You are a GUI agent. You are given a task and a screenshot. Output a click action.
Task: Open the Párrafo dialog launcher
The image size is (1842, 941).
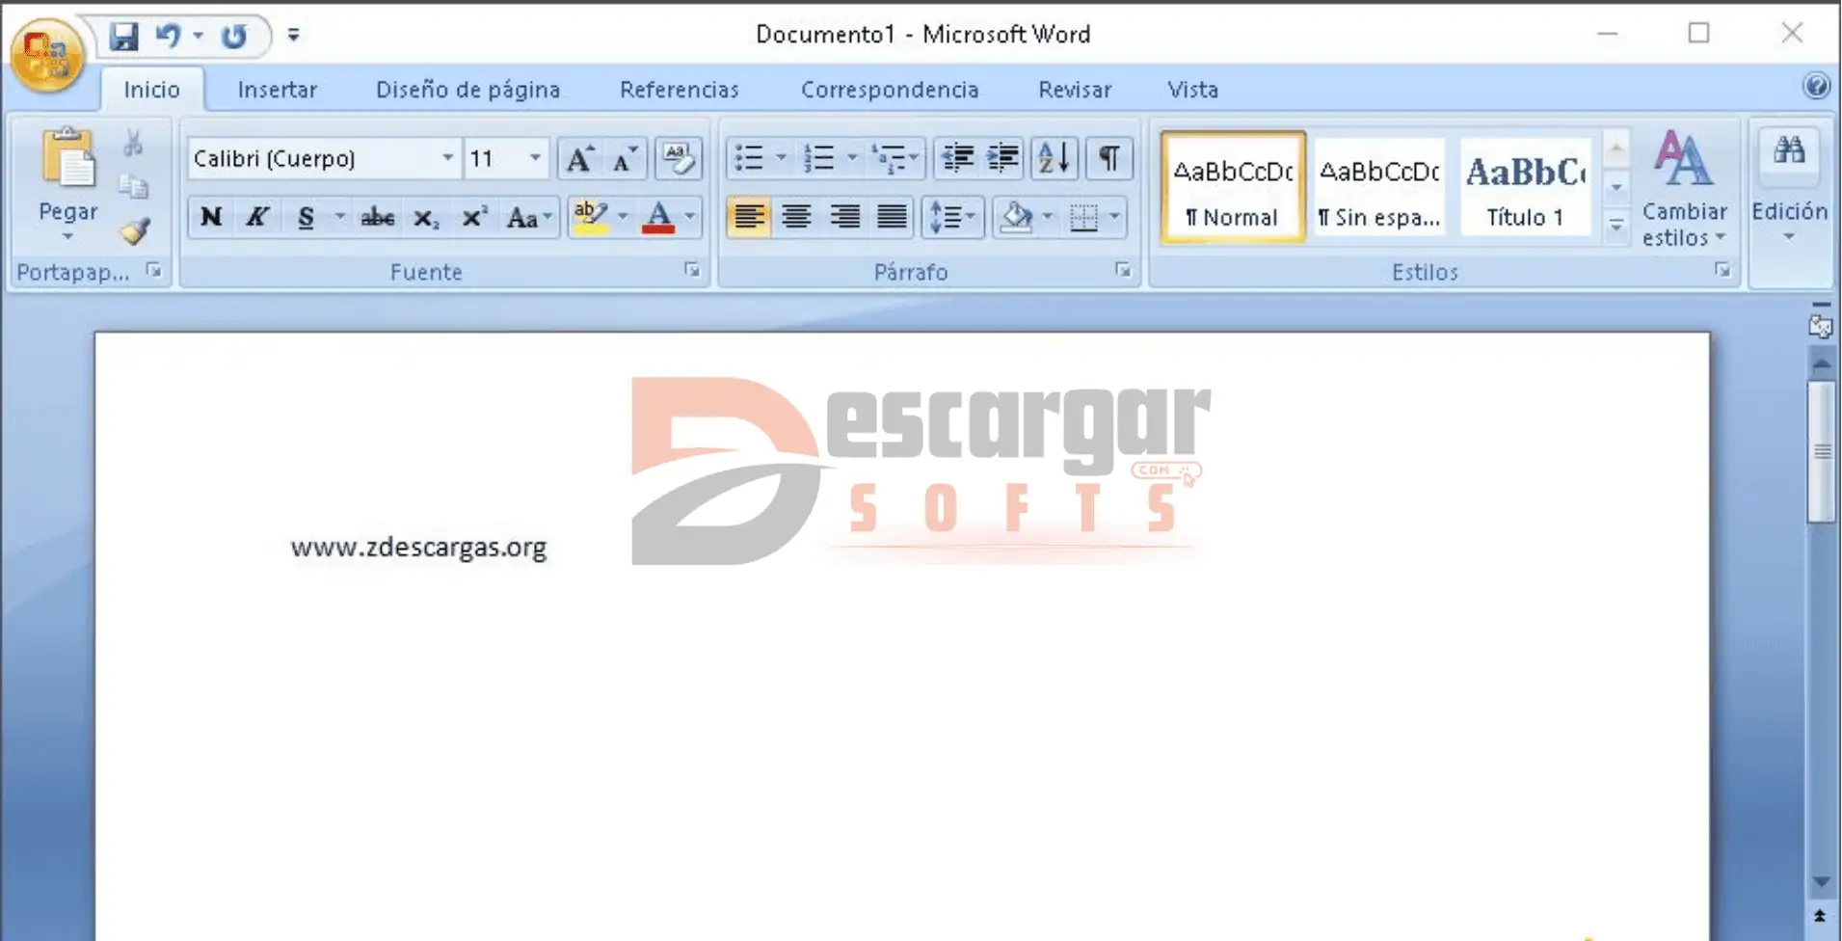(1123, 270)
